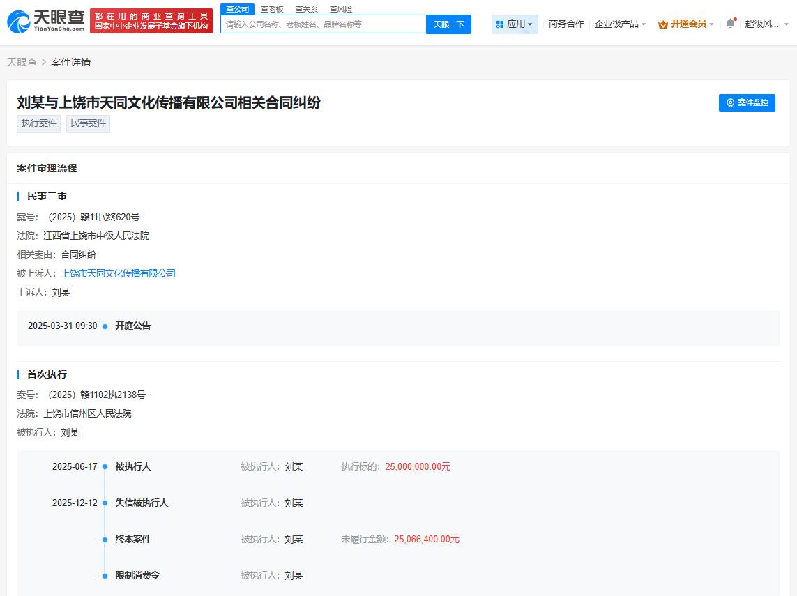Switch to the 查老板 tab
797x596 pixels.
coord(271,8)
